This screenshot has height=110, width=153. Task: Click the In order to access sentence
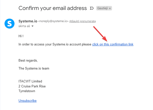55,44
